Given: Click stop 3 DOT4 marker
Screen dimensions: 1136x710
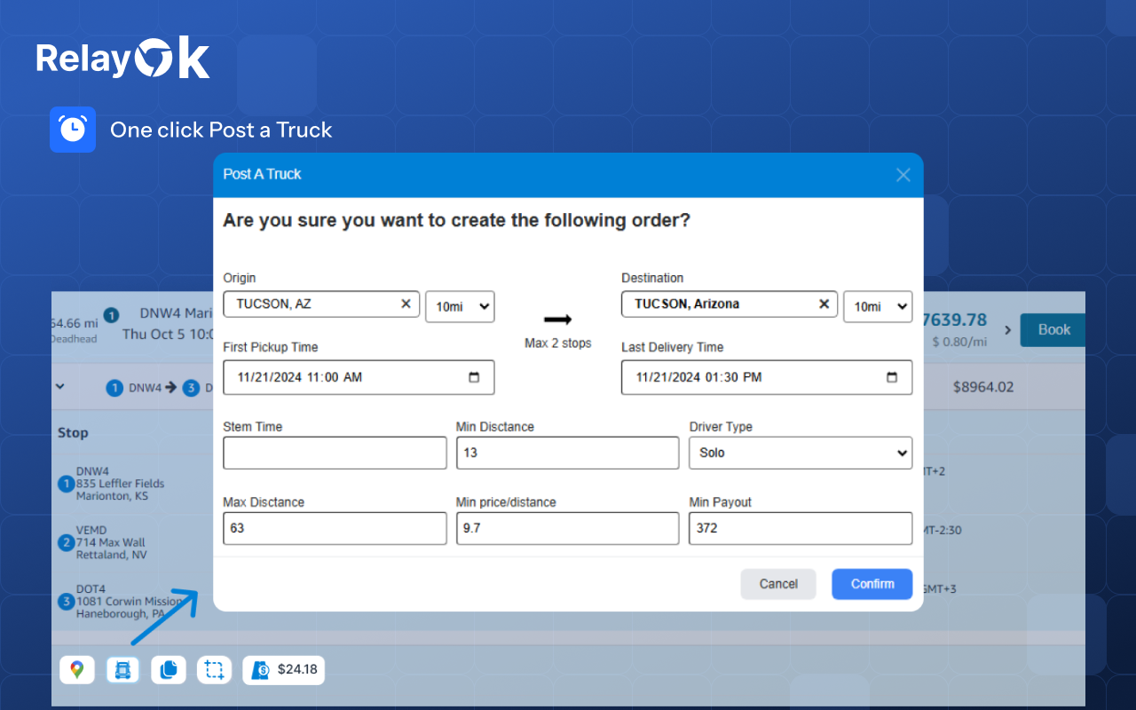Looking at the screenshot, I should (66, 602).
